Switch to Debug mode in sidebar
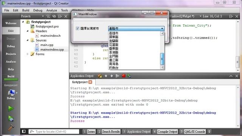Screen dimensions: 242x136 11,46
